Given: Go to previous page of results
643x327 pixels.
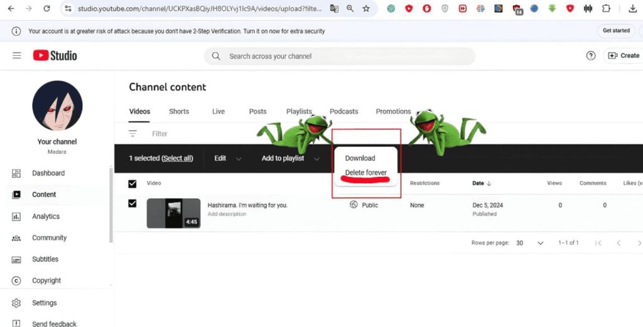Looking at the screenshot, I should (x=619, y=243).
